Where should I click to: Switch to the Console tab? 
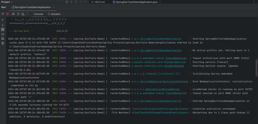38,14
